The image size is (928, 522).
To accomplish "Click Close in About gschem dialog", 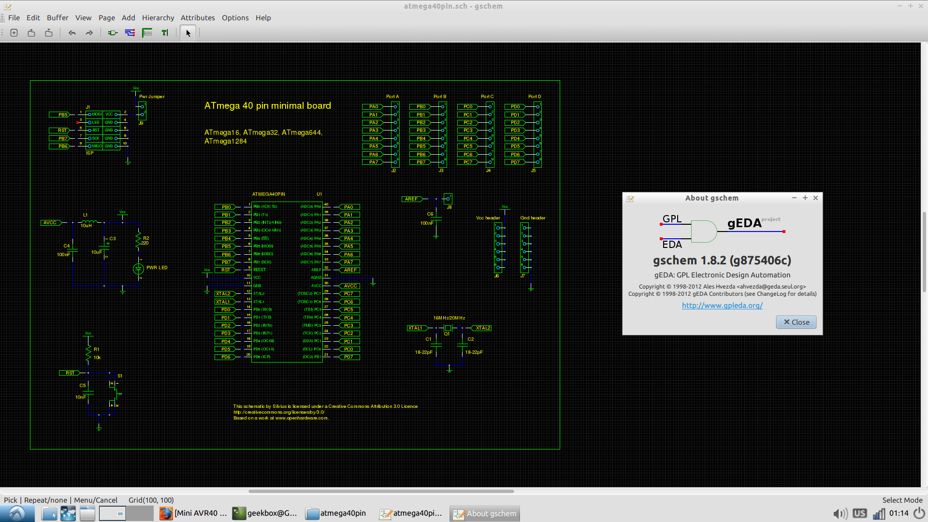I will [796, 322].
